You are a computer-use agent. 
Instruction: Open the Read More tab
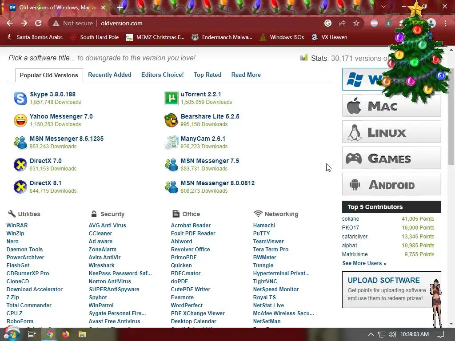coord(246,75)
